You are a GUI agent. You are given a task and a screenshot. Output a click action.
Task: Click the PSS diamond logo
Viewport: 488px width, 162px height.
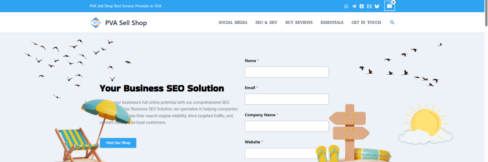tap(95, 23)
